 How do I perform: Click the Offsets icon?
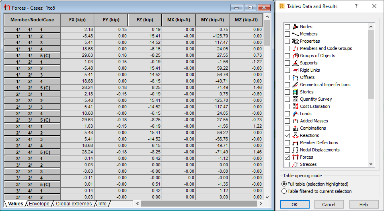[296, 77]
